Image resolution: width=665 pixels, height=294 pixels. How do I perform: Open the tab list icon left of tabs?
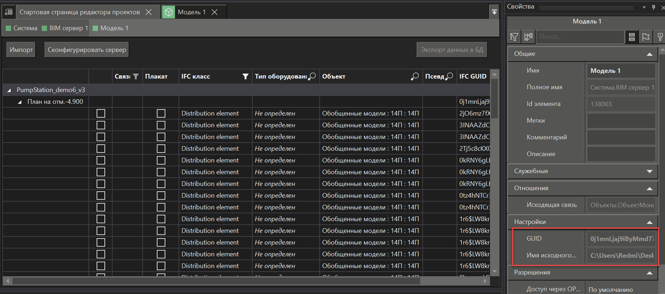tap(9, 12)
